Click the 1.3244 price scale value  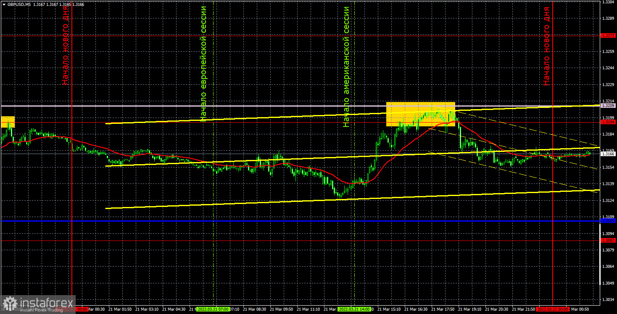pyautogui.click(x=608, y=68)
